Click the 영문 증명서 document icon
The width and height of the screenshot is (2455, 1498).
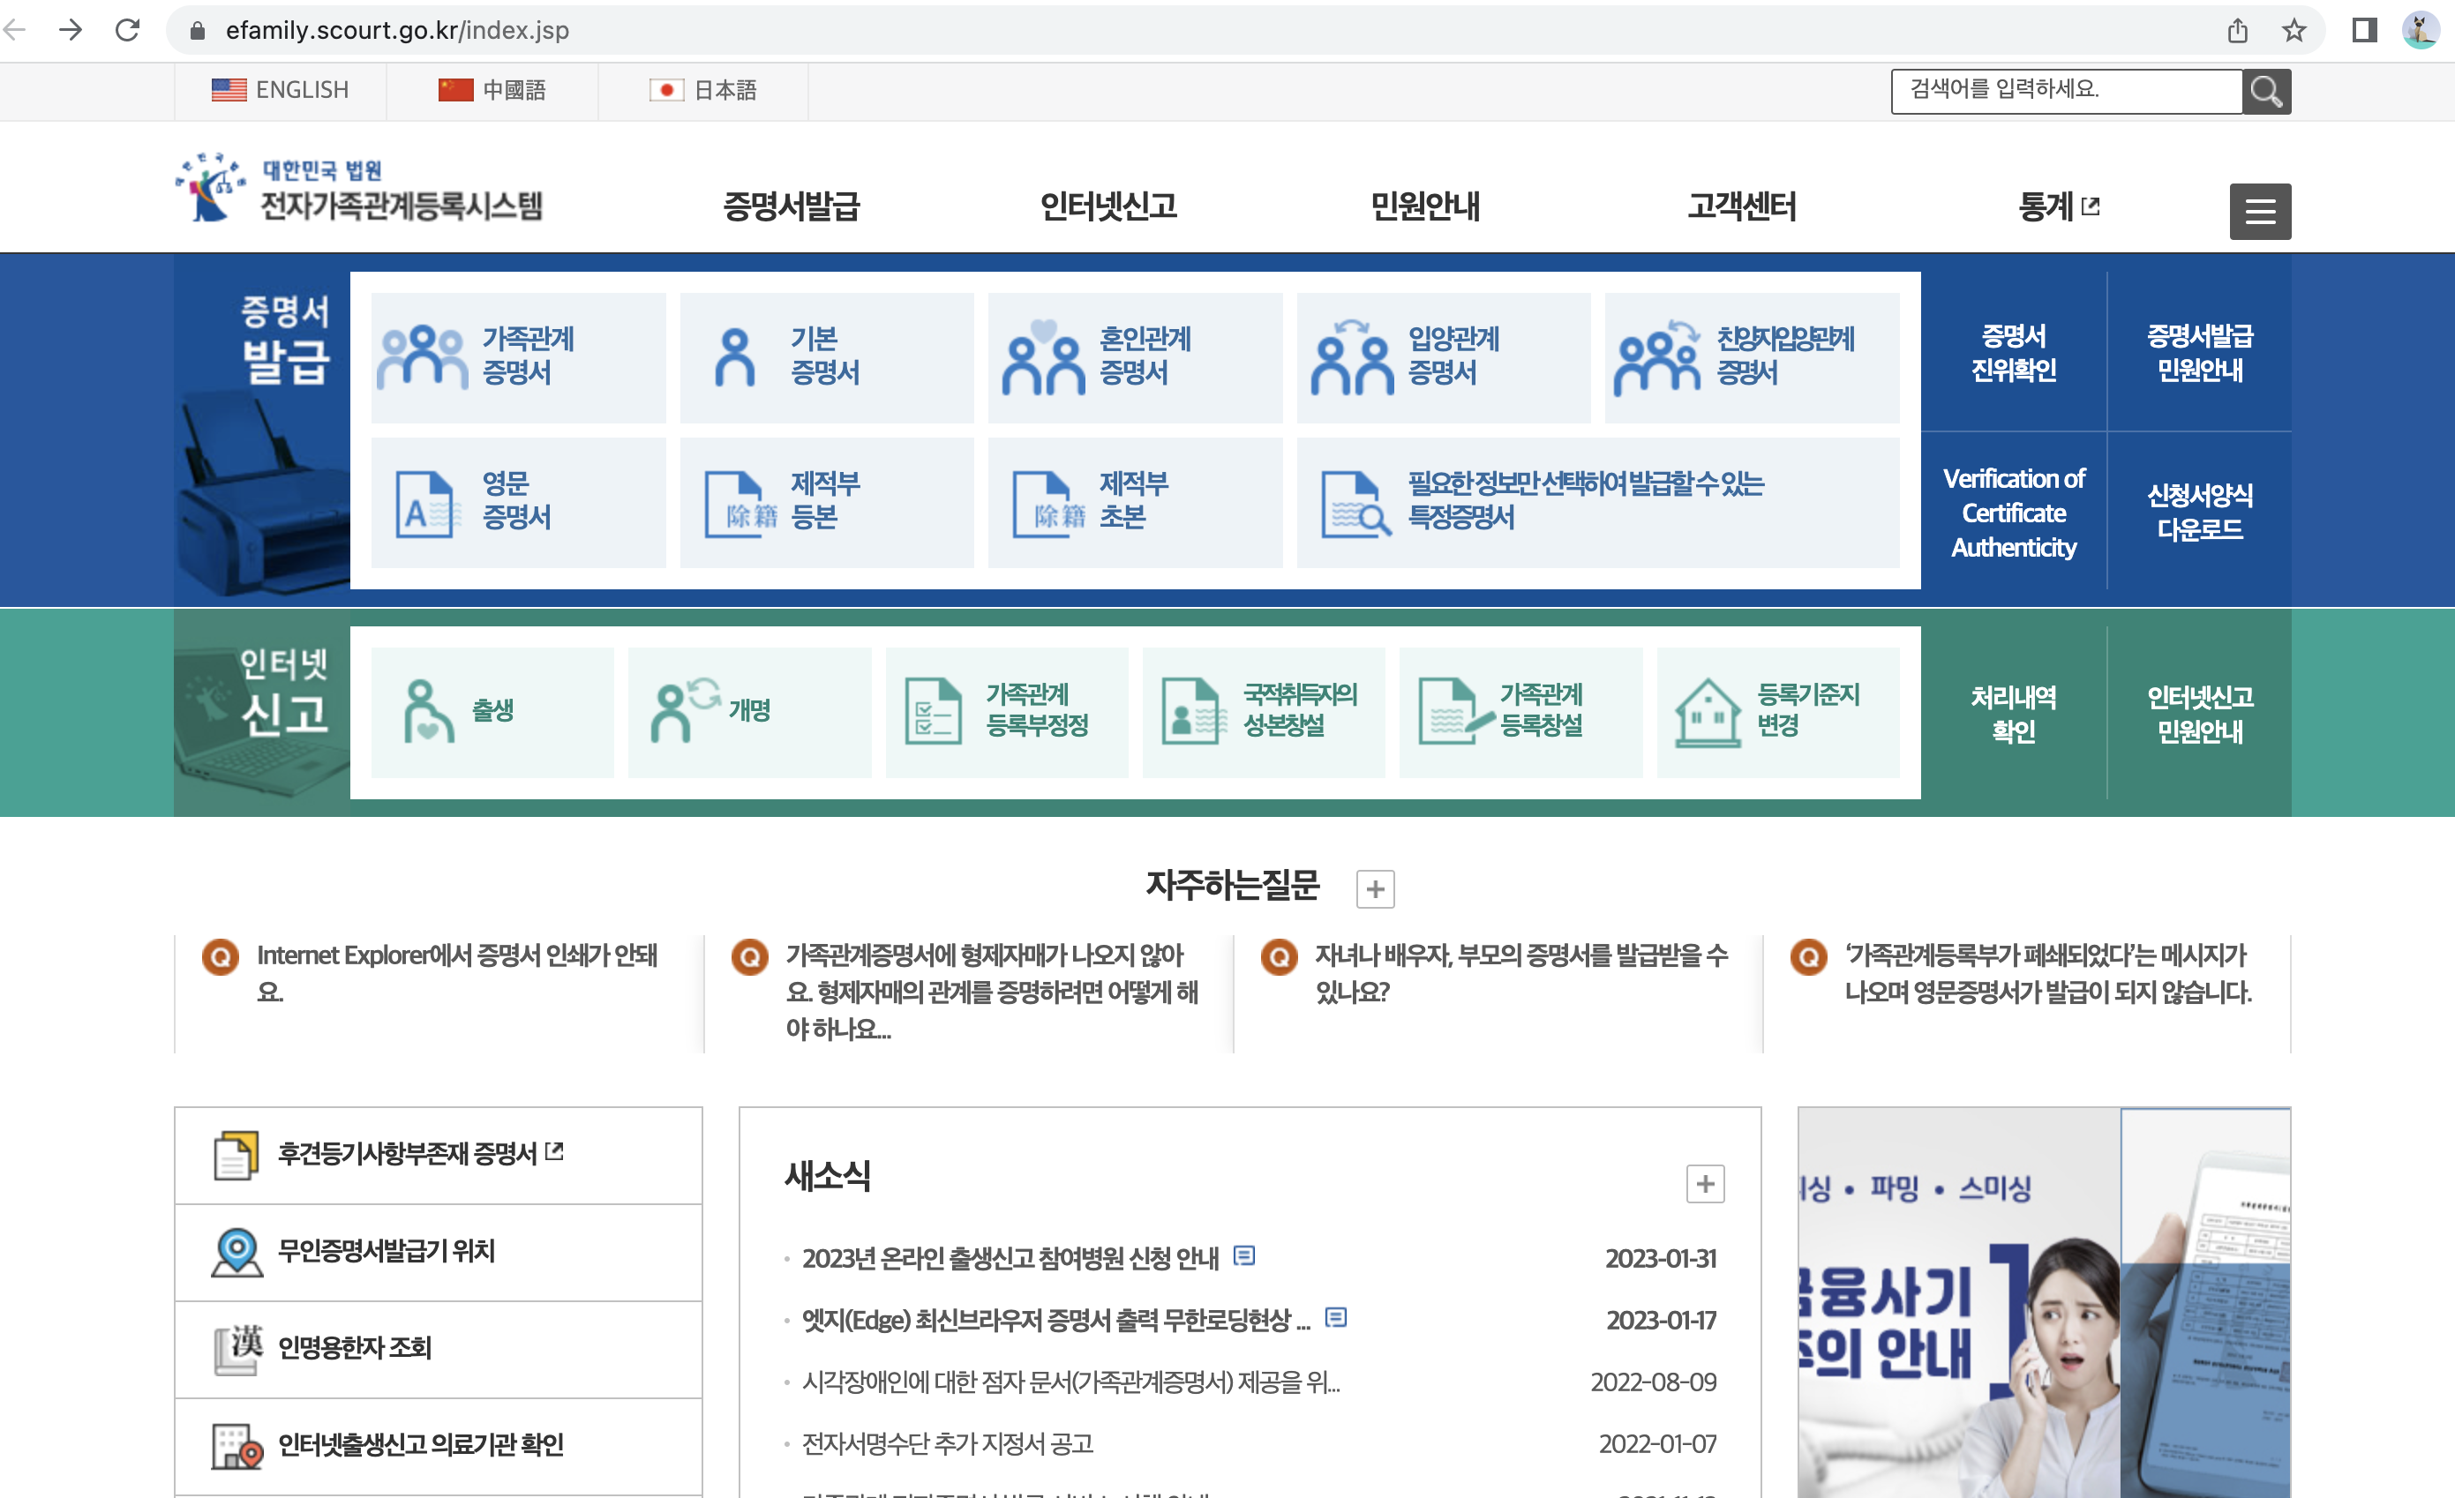(426, 504)
